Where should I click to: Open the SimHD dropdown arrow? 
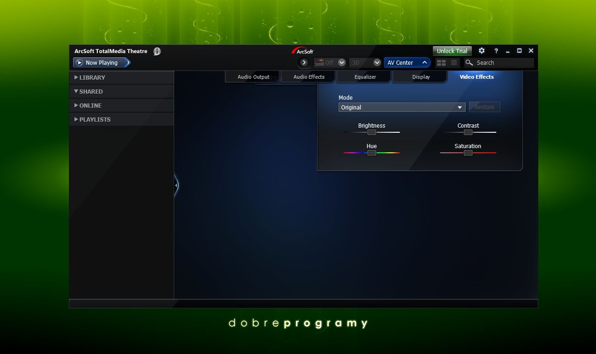(x=342, y=62)
